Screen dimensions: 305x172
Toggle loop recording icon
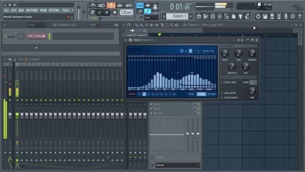click(x=129, y=5)
